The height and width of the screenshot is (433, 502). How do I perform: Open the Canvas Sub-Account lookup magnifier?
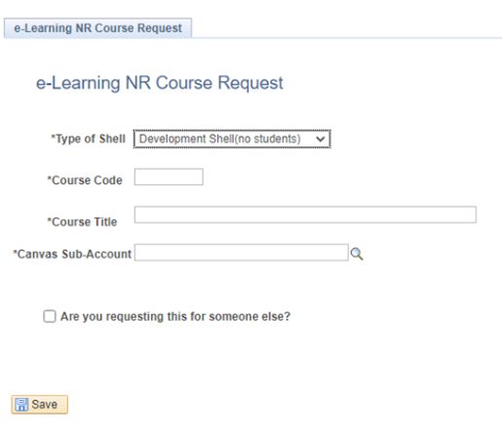click(x=357, y=254)
